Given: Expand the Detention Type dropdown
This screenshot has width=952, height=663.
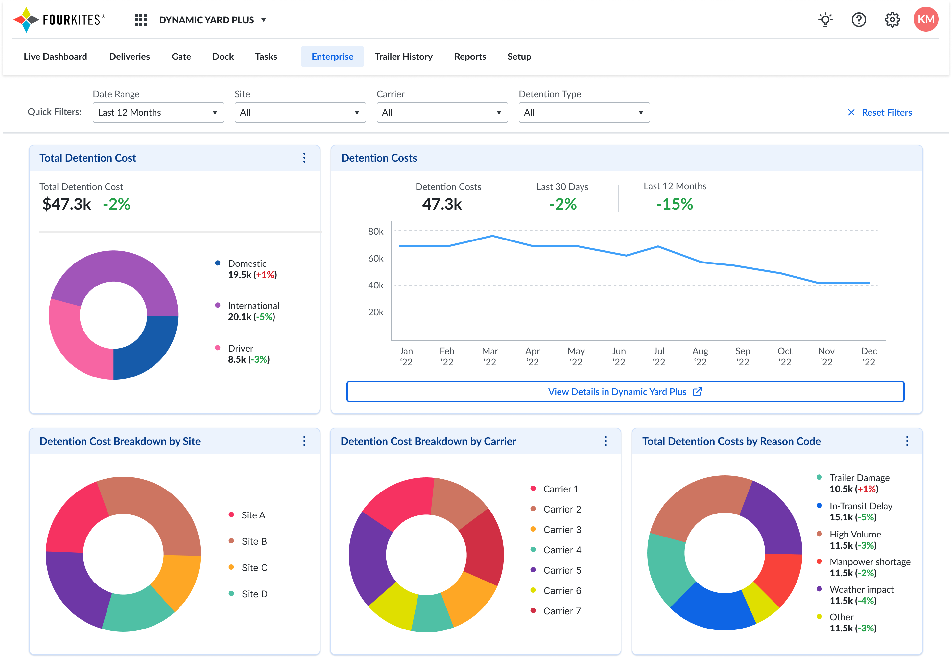Looking at the screenshot, I should pyautogui.click(x=584, y=112).
